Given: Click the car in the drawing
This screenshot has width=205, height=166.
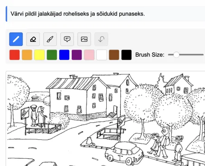Looking at the screenshot, I should [x=124, y=153].
